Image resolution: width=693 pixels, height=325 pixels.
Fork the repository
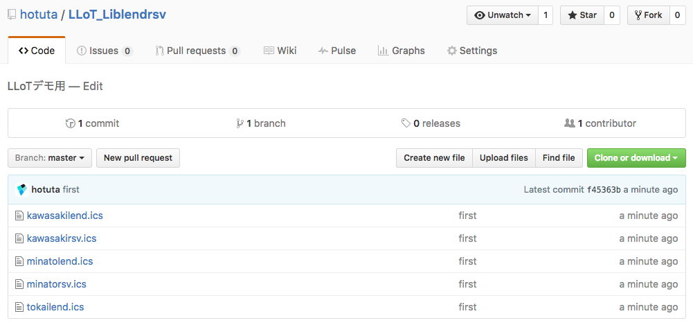649,15
